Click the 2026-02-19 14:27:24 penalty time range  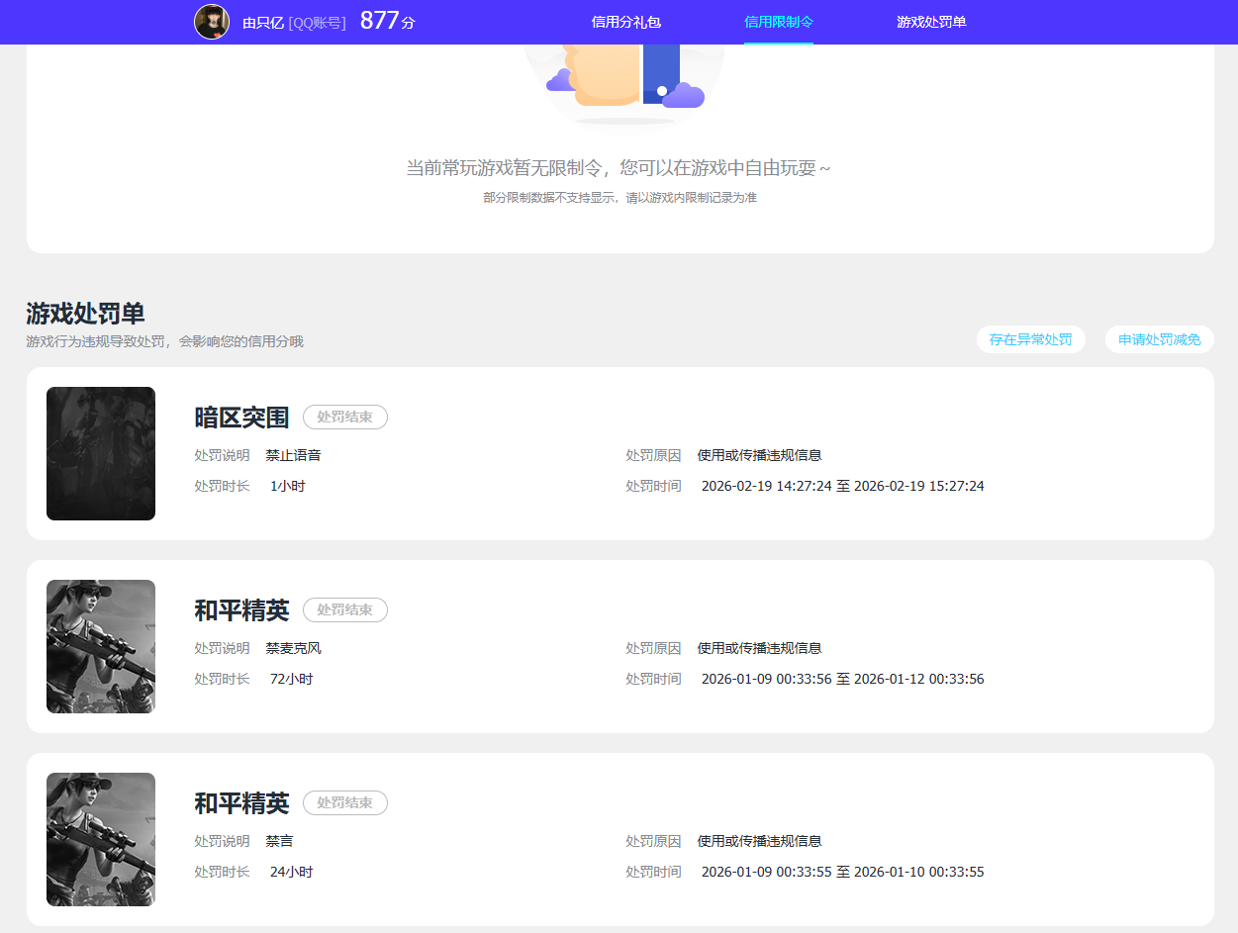(843, 486)
